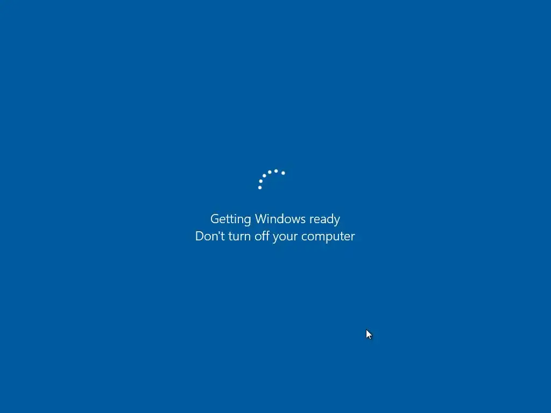Click the word "Windows" in the message
Viewport: 551px width, 413px height.
280,219
